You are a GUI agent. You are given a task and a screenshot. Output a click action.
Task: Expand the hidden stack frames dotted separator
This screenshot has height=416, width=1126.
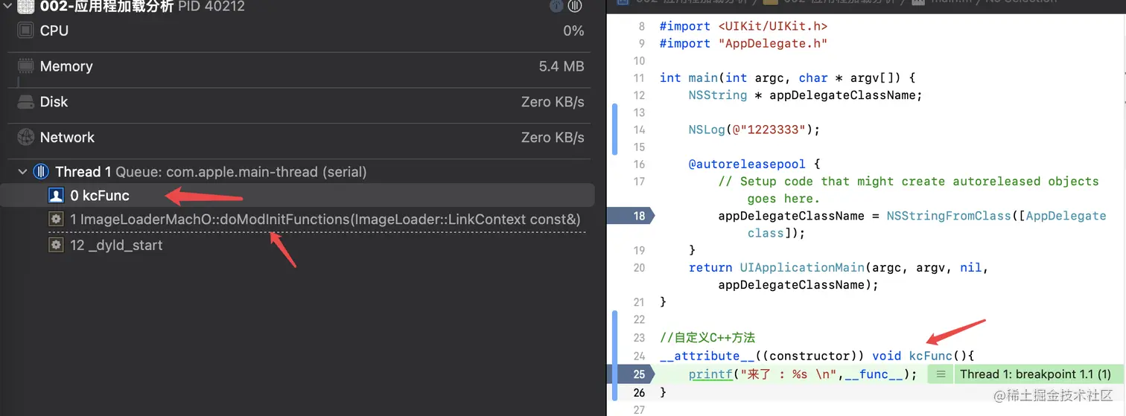(x=317, y=232)
